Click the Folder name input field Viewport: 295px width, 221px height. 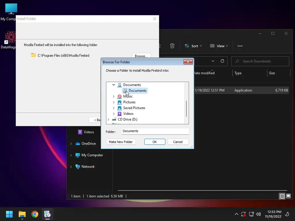point(155,131)
